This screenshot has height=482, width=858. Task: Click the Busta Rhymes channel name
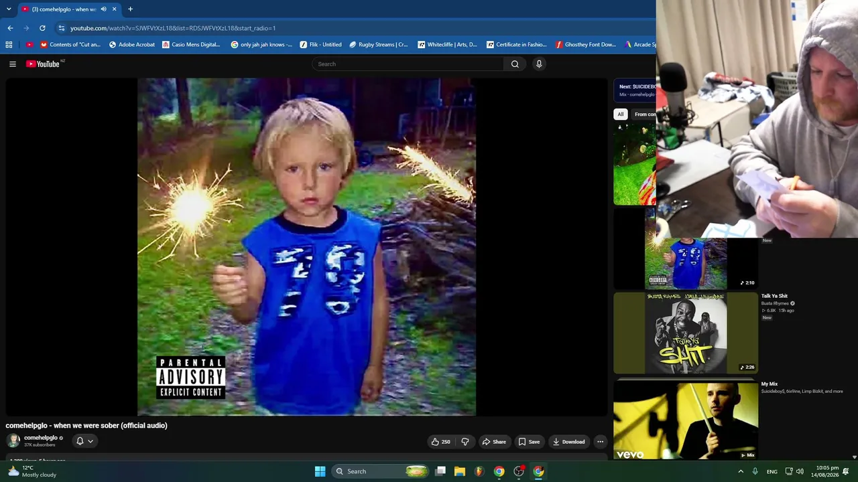tap(775, 303)
